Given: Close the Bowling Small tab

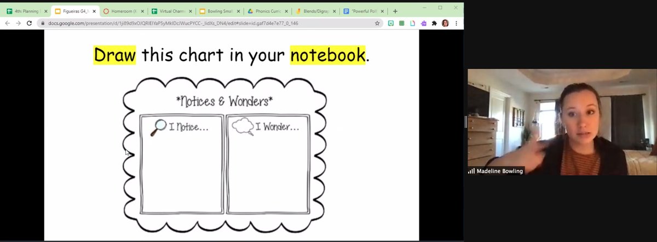Looking at the screenshot, I should [x=238, y=11].
